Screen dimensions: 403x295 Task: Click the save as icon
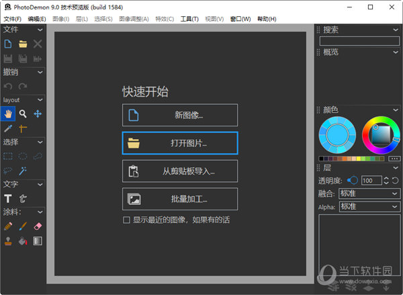38,59
